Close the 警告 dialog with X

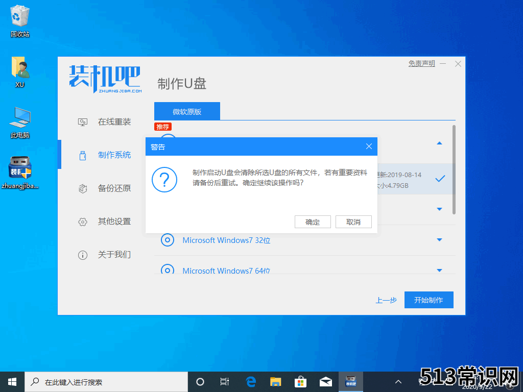coord(369,146)
